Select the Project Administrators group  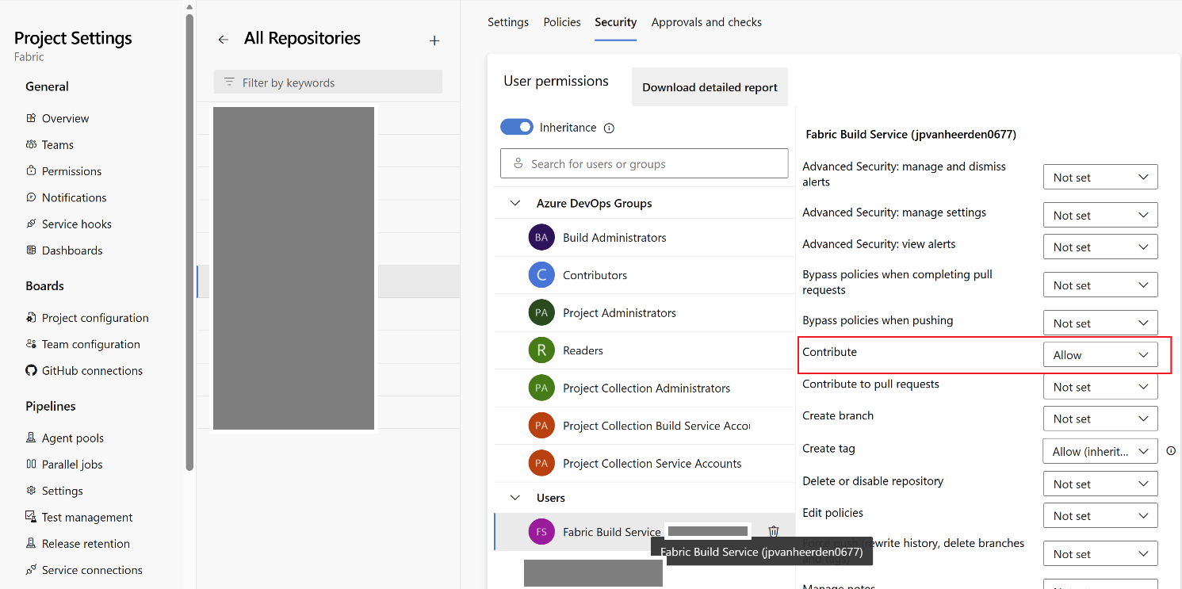tap(645, 312)
